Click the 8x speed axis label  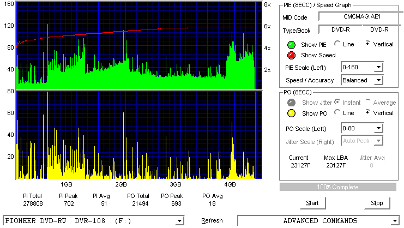pos(268,5)
